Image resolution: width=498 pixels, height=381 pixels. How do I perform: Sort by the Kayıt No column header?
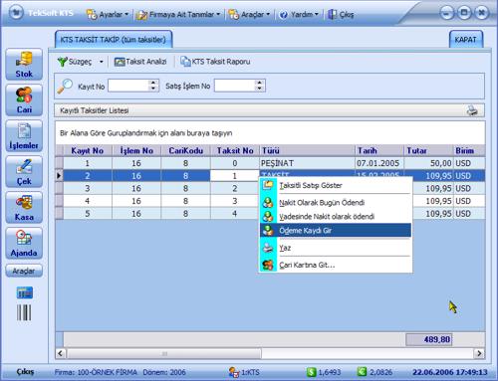(88, 150)
